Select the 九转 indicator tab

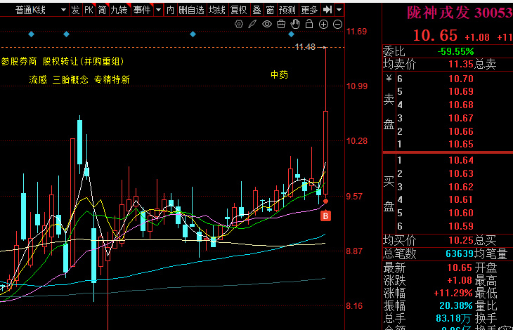119,10
